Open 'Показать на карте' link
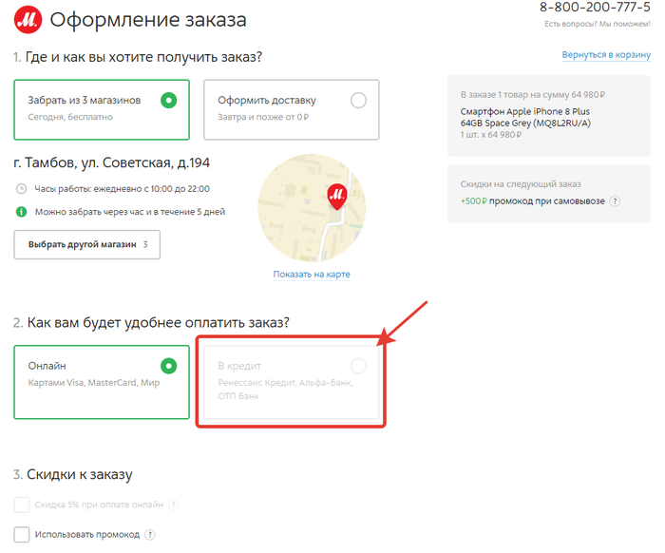This screenshot has height=553, width=665. click(x=312, y=275)
